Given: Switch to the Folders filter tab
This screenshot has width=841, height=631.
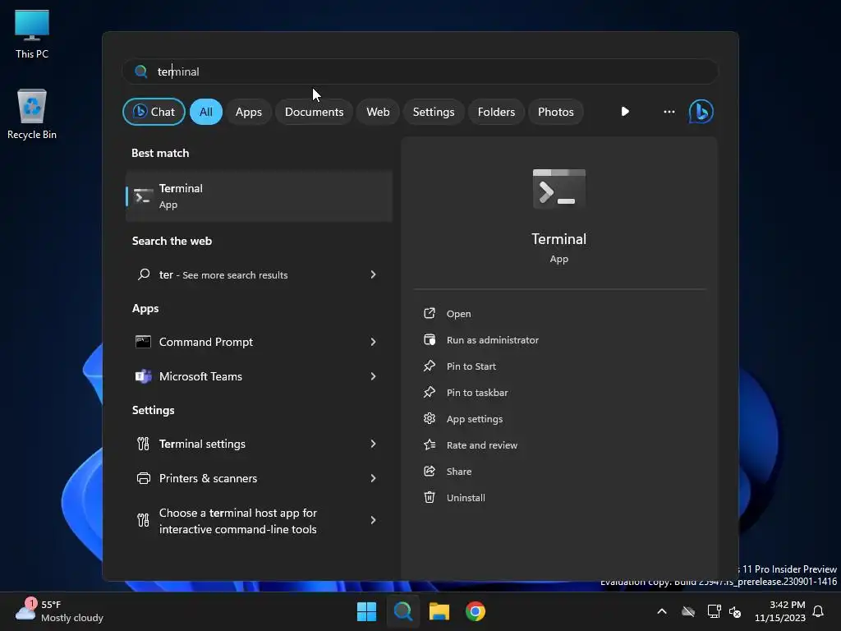Looking at the screenshot, I should (x=496, y=112).
